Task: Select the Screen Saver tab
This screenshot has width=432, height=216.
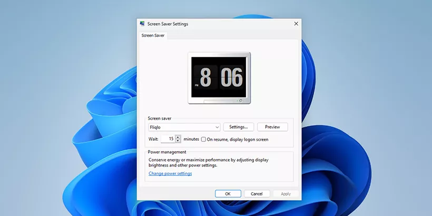Action: [153, 35]
